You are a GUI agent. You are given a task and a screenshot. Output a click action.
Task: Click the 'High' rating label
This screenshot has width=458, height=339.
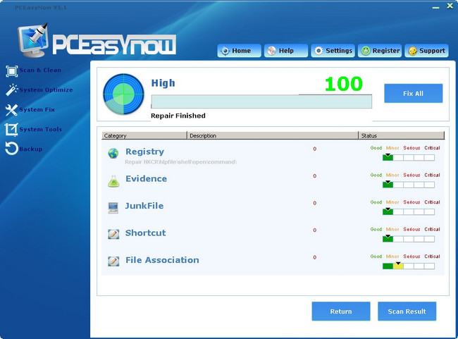pos(163,83)
